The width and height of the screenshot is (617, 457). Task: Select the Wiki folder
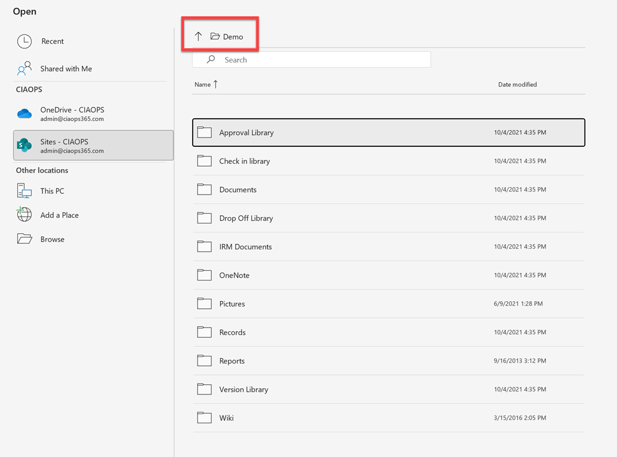[226, 418]
